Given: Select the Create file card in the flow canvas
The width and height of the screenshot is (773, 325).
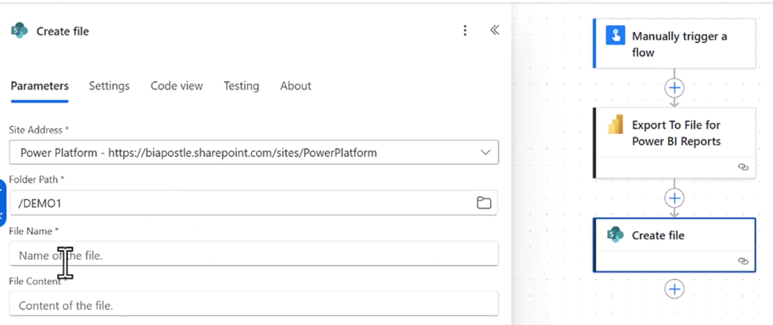Looking at the screenshot, I should 674,245.
